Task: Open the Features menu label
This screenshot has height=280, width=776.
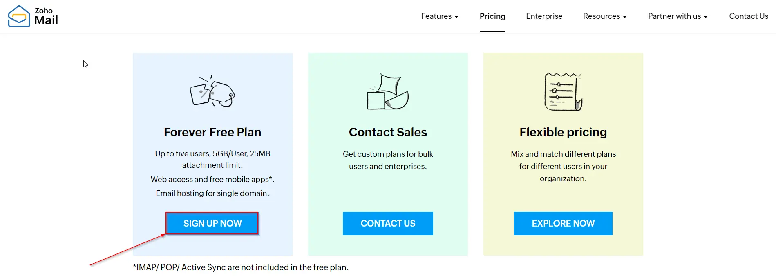Action: click(436, 16)
